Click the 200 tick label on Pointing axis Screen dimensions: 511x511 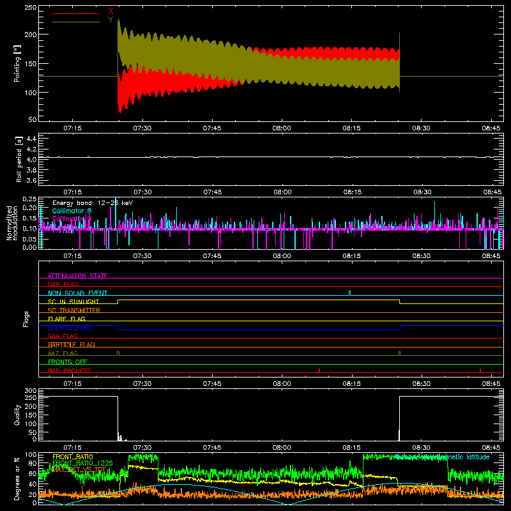(x=30, y=34)
